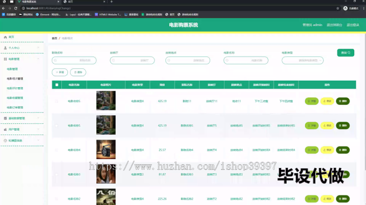The image size is (366, 205).
Task: Open a new browser tab with the plus icon
Action: [111, 2]
